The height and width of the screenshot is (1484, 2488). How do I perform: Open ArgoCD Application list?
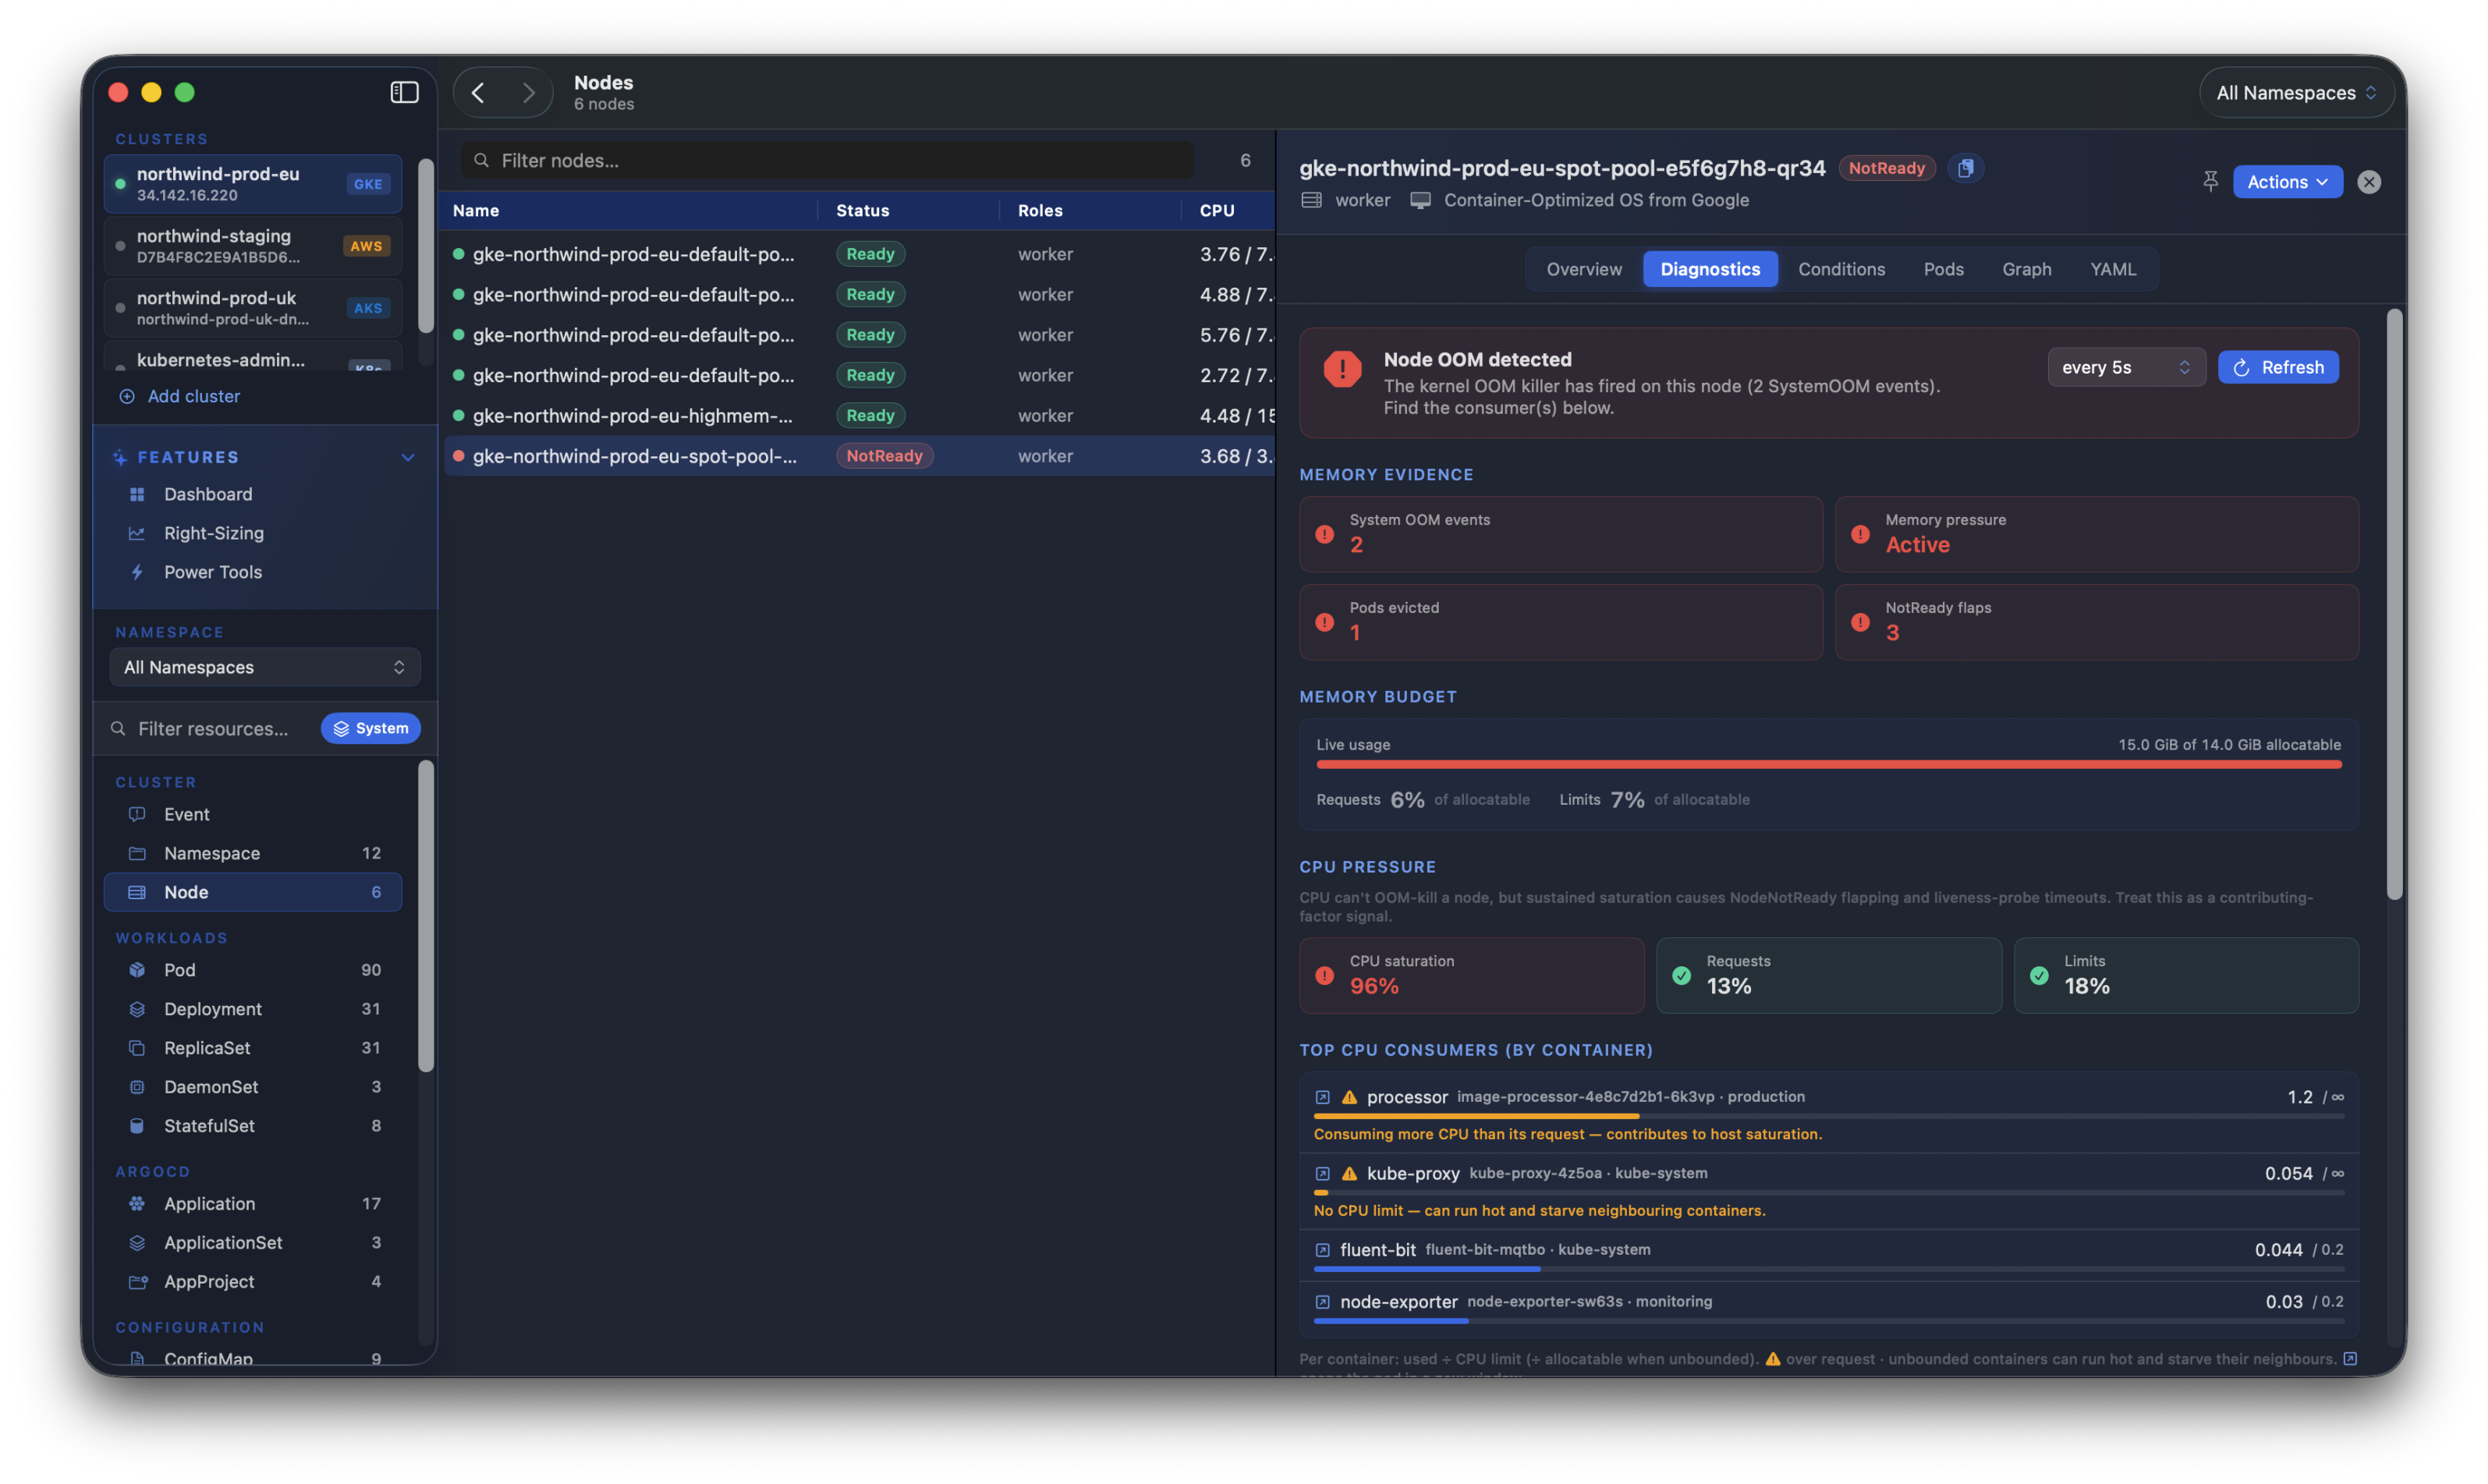point(253,1204)
